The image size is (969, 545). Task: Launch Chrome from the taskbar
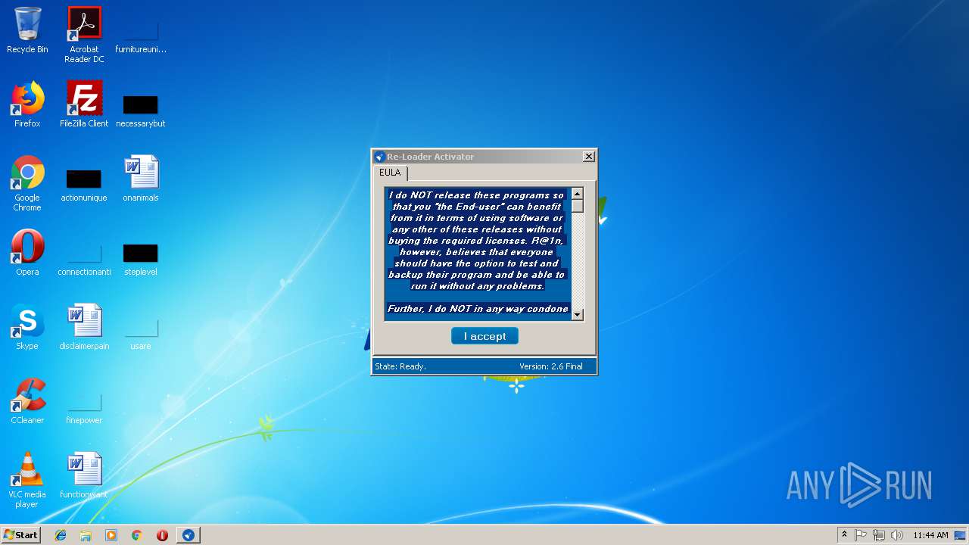137,535
